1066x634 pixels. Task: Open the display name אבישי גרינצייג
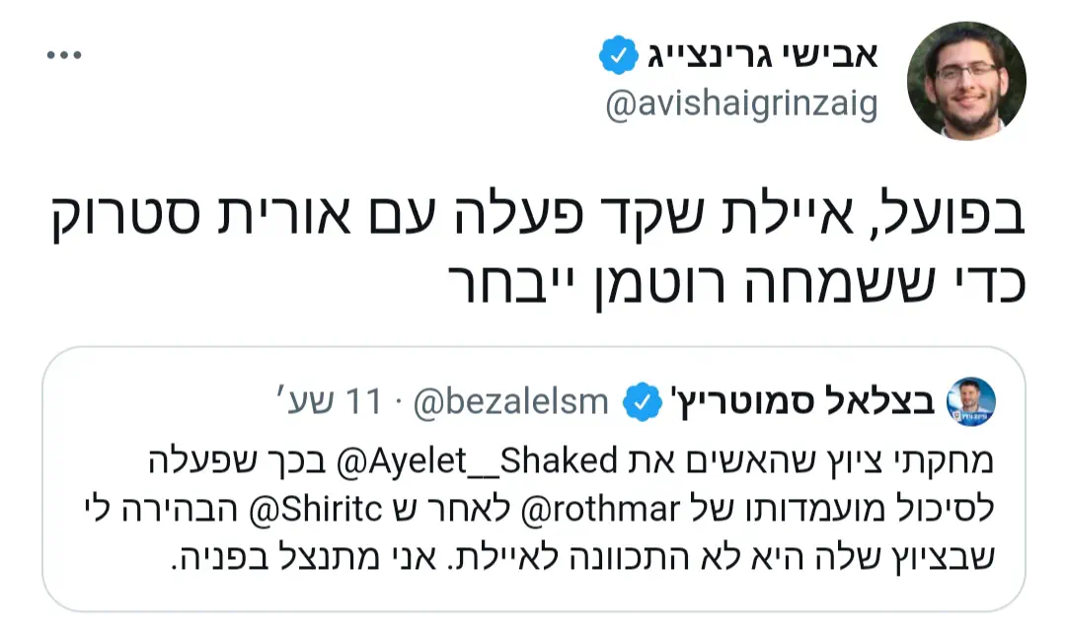click(764, 55)
